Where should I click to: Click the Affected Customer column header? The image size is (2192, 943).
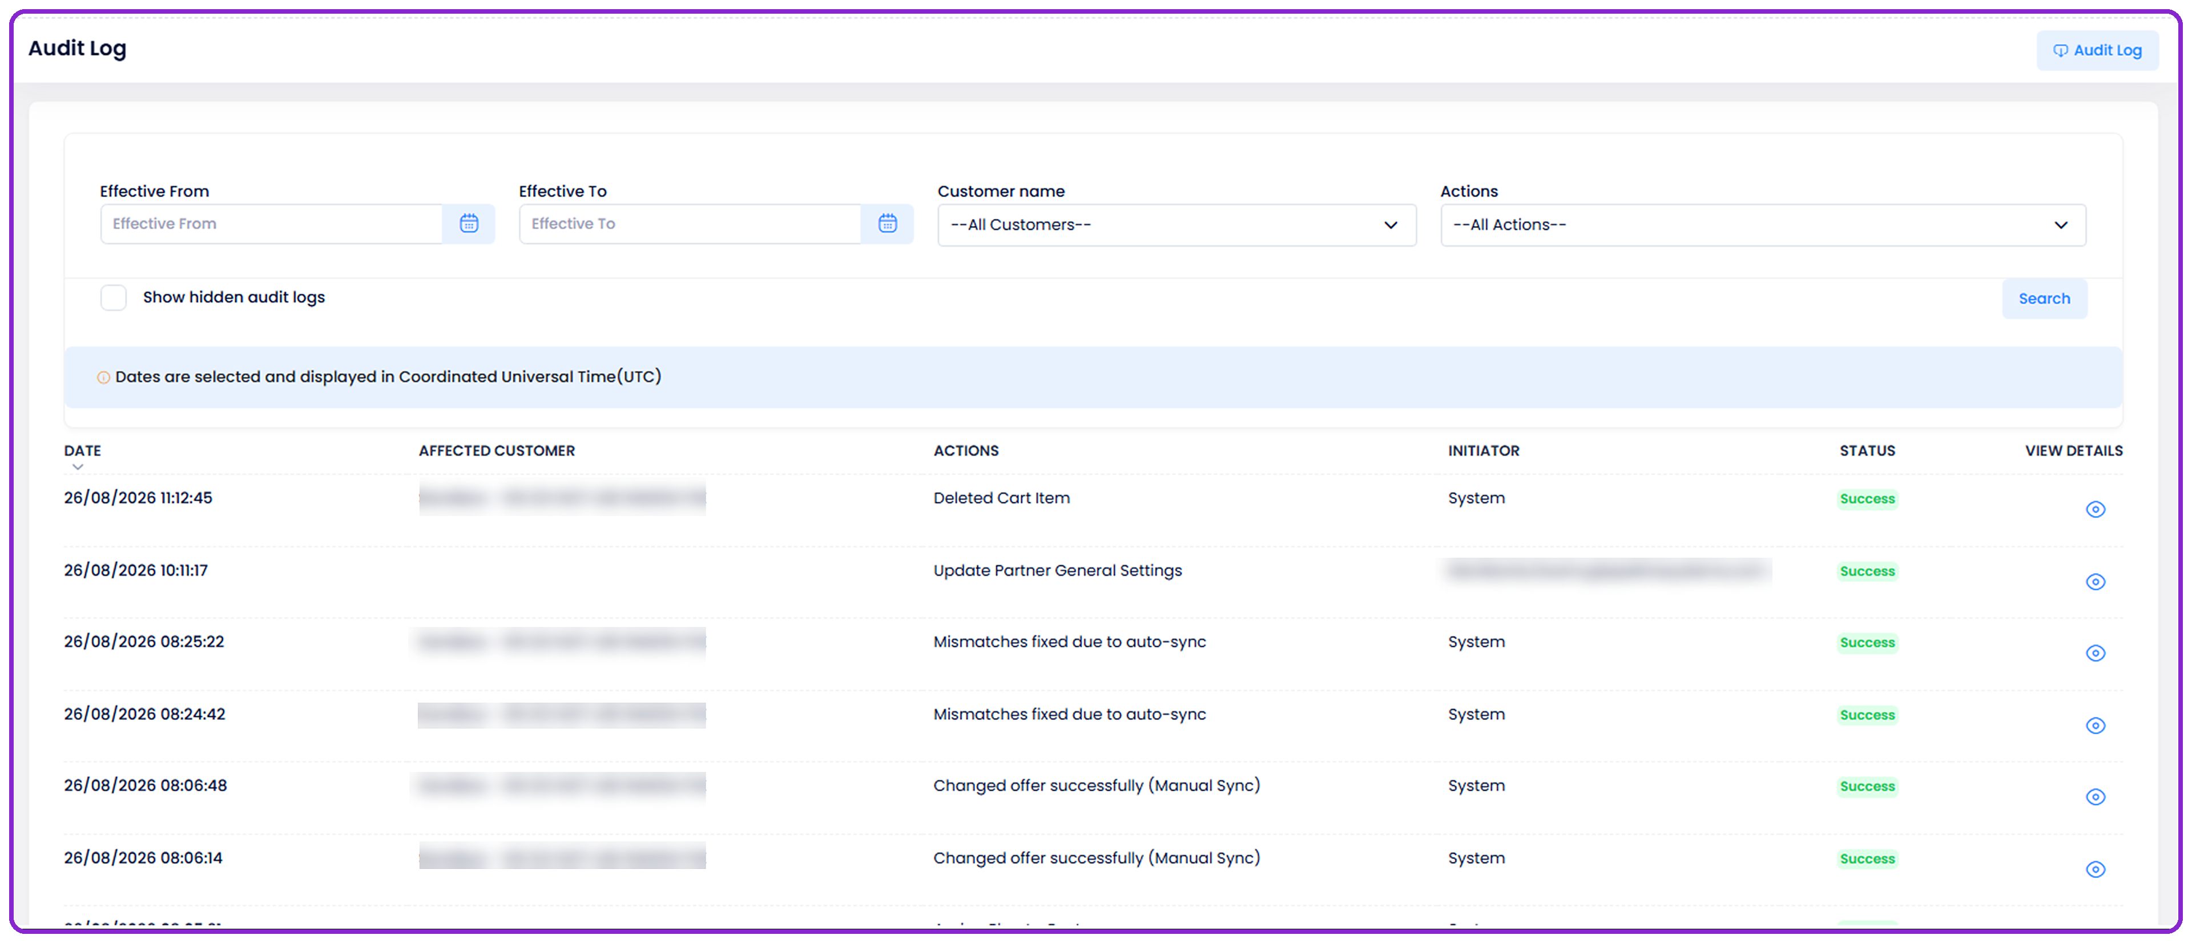[497, 450]
